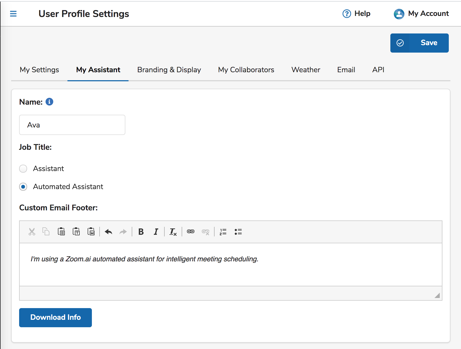Click the Name input field containing Ava
This screenshot has width=461, height=349.
pyautogui.click(x=72, y=125)
